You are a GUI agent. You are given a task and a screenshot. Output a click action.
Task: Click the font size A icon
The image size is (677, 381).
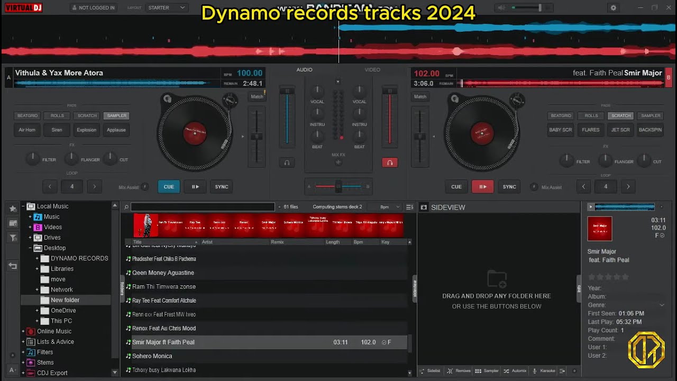point(12,369)
